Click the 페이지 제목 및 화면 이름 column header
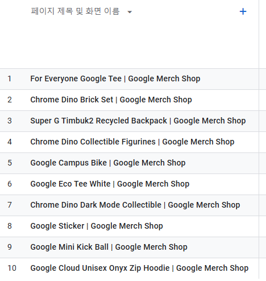 click(x=75, y=11)
